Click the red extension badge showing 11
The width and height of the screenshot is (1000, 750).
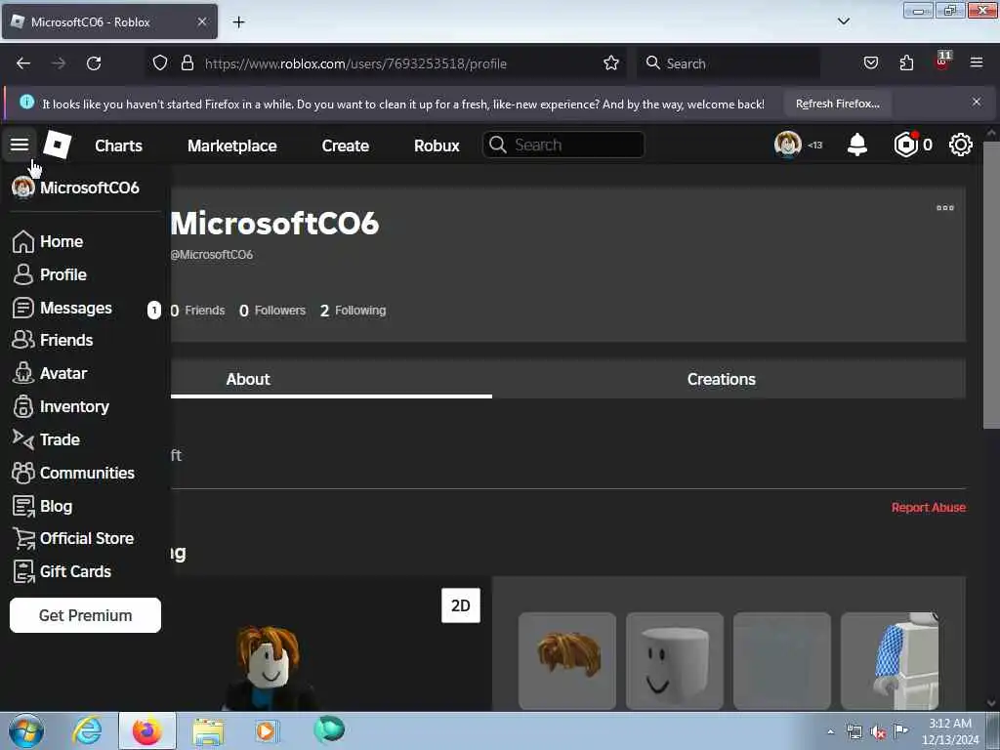tap(942, 62)
